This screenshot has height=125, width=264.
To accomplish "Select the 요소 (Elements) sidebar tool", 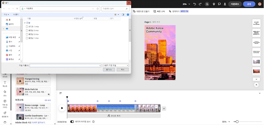I will point(5,93).
